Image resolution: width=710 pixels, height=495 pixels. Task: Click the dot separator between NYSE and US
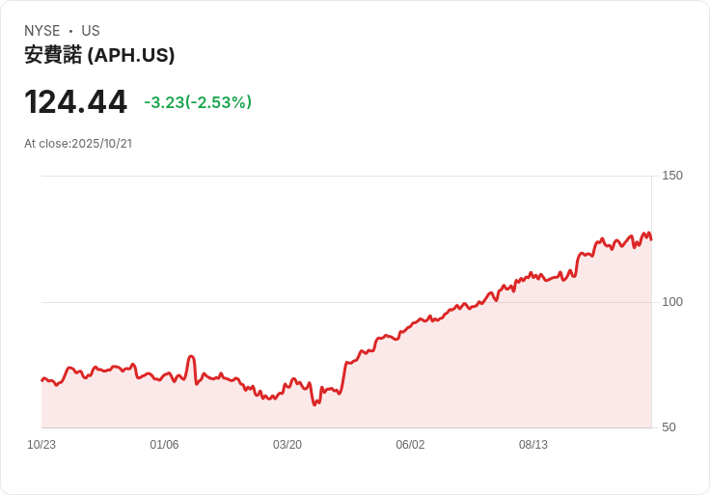(70, 31)
